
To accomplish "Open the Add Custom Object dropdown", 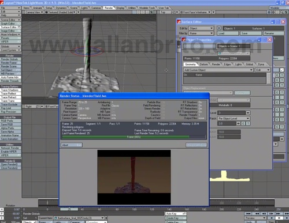I will (x=218, y=70).
